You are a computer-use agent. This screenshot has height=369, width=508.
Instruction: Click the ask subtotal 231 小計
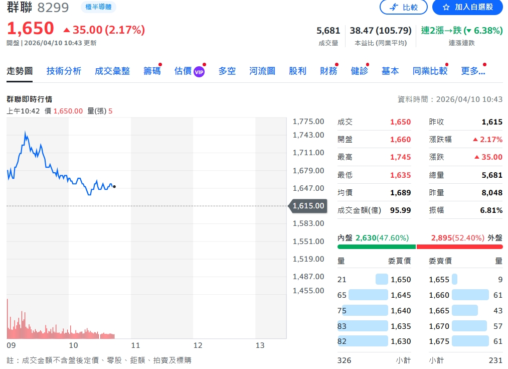tap(466, 360)
